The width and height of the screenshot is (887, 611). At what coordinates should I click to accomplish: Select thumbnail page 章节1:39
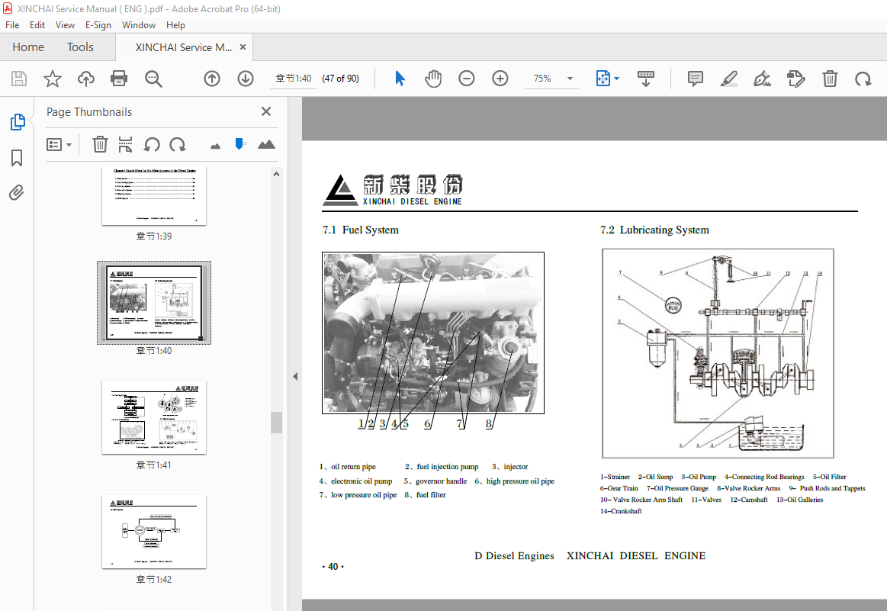point(154,196)
